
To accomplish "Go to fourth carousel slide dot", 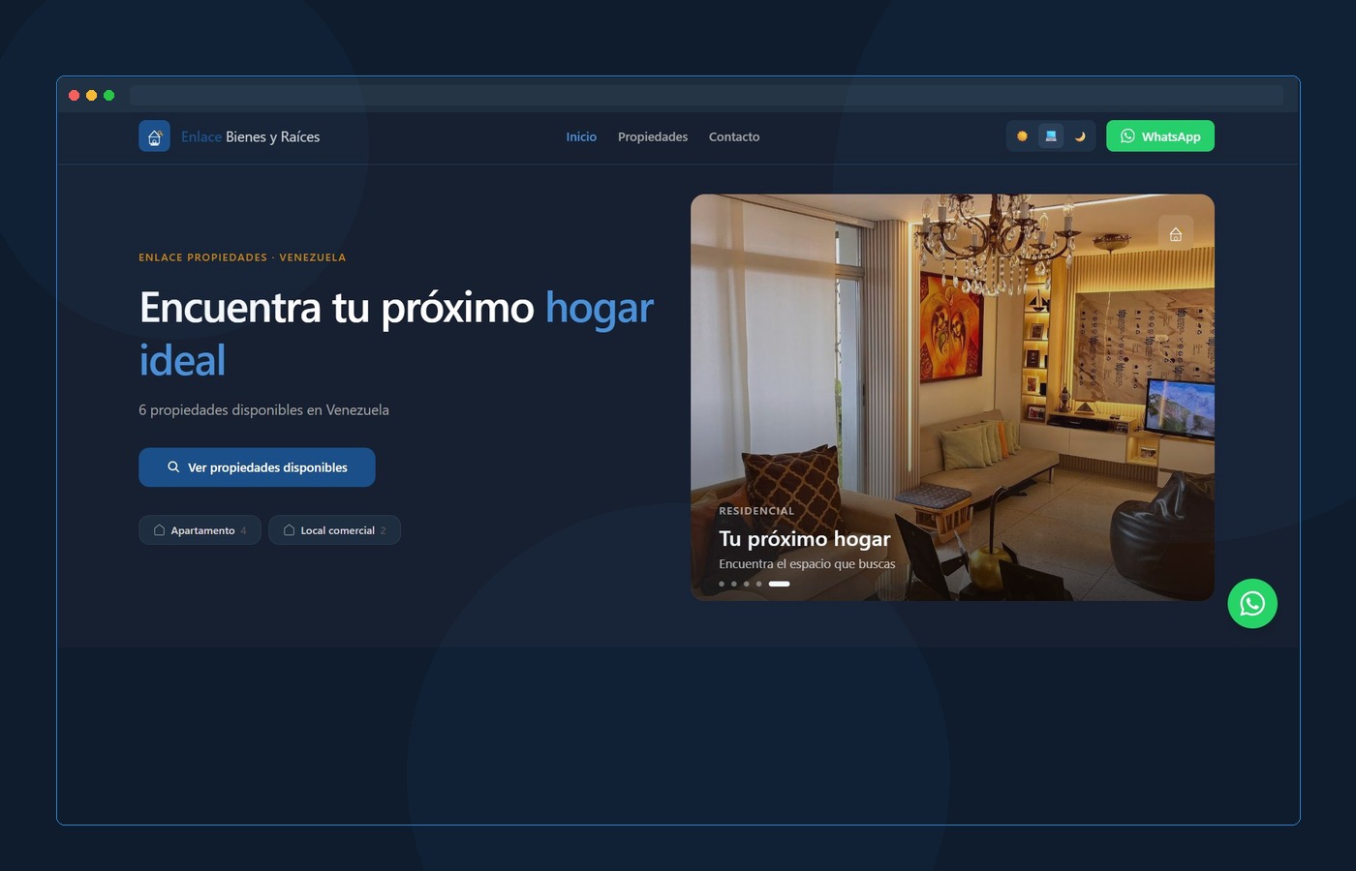I will [x=759, y=584].
